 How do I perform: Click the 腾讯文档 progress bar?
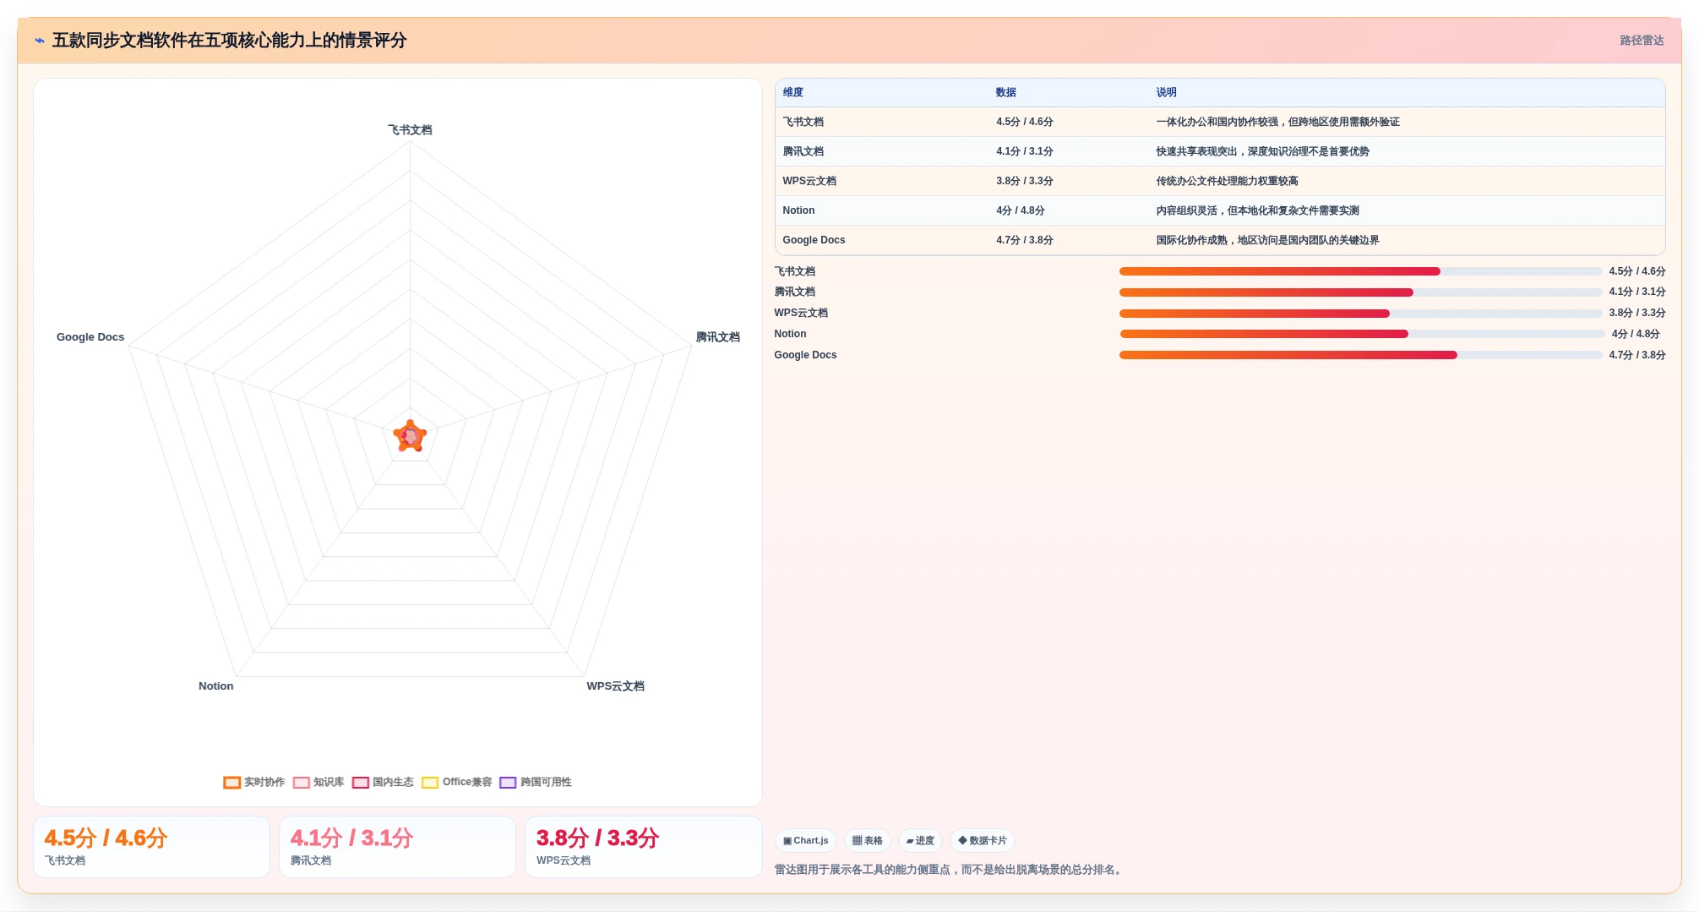pyautogui.click(x=1360, y=292)
